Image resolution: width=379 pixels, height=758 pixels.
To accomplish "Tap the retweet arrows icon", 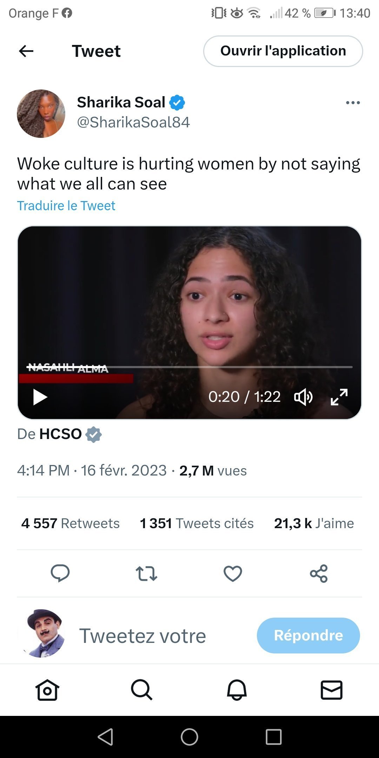I will [x=146, y=573].
